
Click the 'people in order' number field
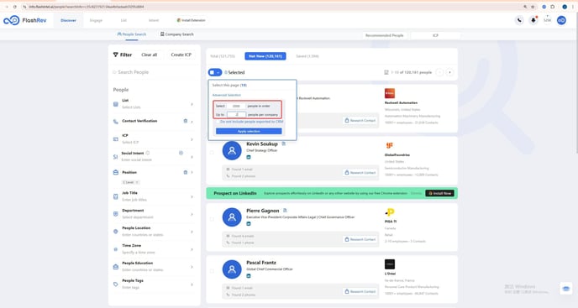pos(236,106)
